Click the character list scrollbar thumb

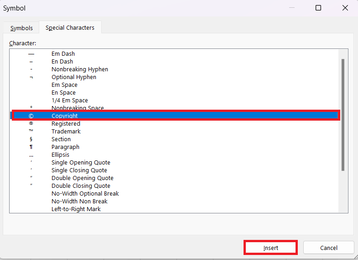point(342,115)
